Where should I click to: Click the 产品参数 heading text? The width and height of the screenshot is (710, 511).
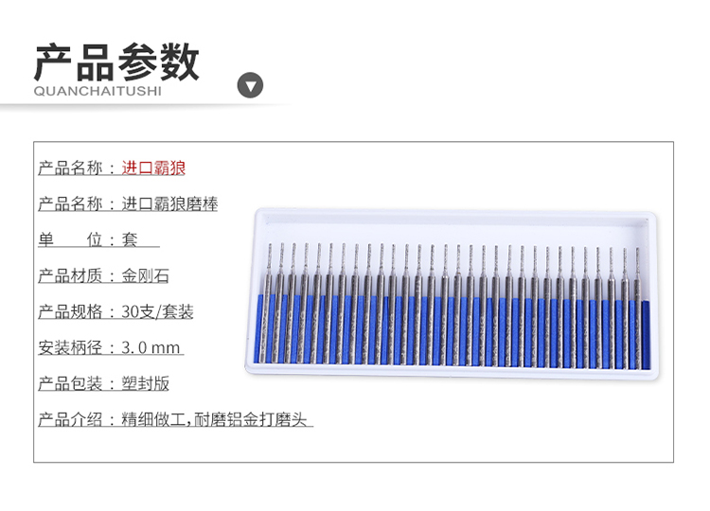(x=116, y=62)
